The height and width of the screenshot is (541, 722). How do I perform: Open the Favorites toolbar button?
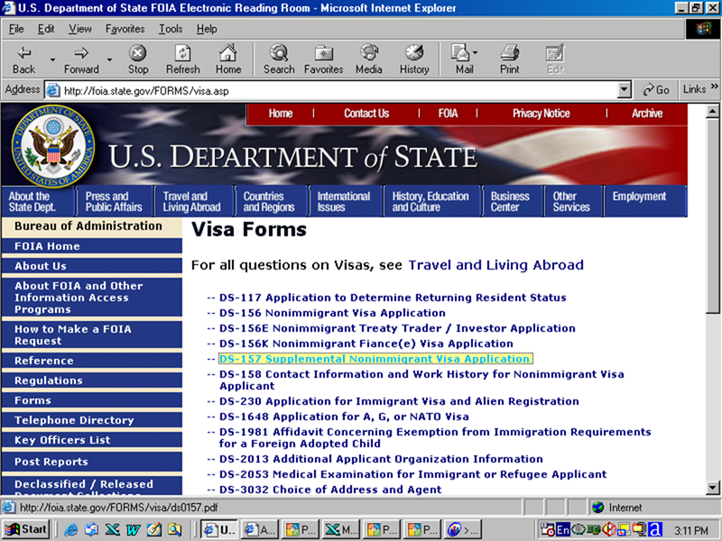(x=324, y=60)
